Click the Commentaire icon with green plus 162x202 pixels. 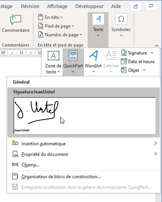(x=15, y=20)
